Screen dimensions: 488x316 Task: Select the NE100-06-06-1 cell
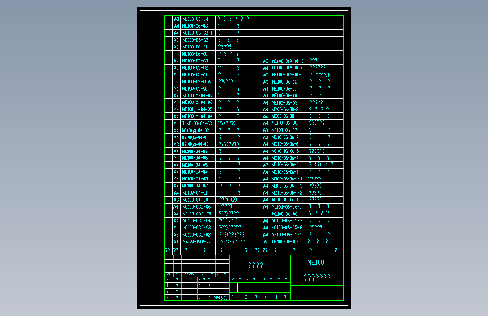point(287,206)
